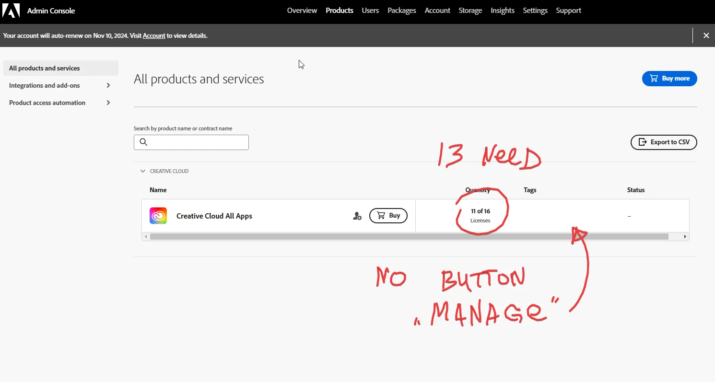Click the scrollbar left arrow

click(x=146, y=237)
